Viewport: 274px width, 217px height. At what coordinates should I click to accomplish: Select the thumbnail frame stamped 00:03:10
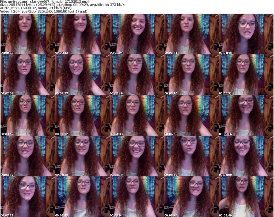coord(192,75)
